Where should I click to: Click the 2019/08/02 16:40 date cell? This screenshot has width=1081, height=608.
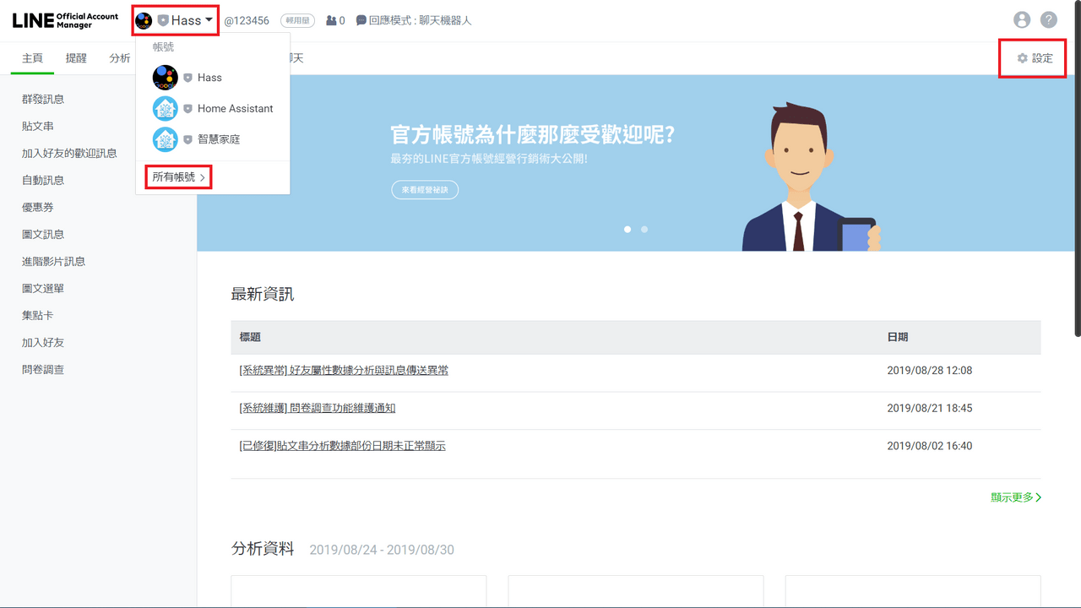pyautogui.click(x=930, y=445)
